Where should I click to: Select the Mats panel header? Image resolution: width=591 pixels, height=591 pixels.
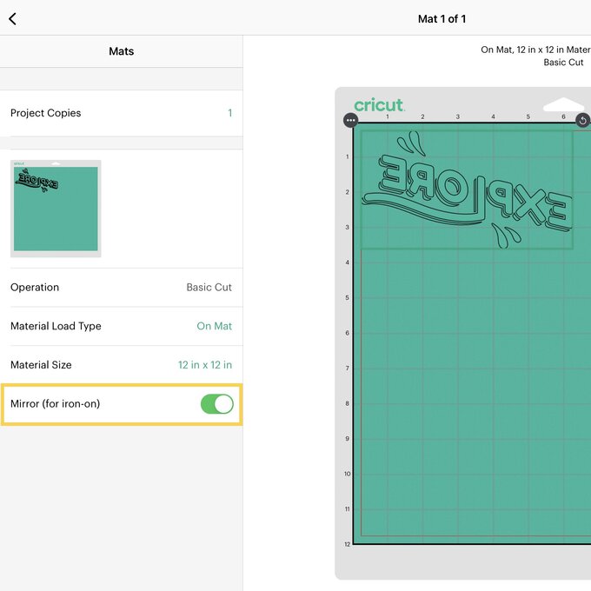[x=121, y=51]
